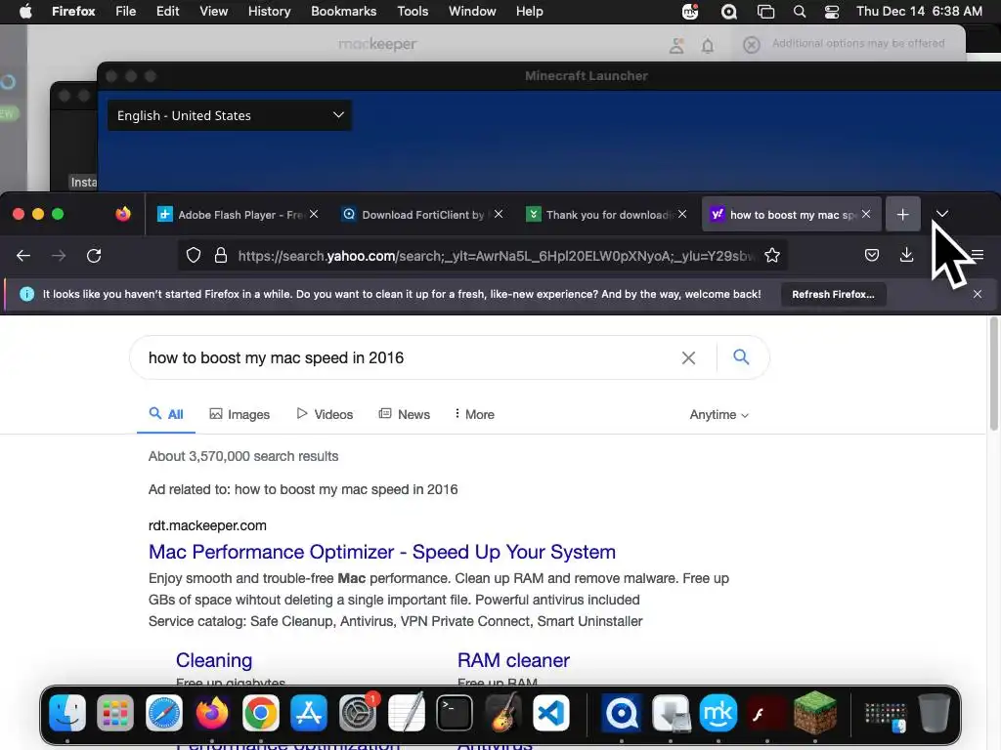Open Trash from the Dock
This screenshot has width=1001, height=750.
click(x=934, y=712)
